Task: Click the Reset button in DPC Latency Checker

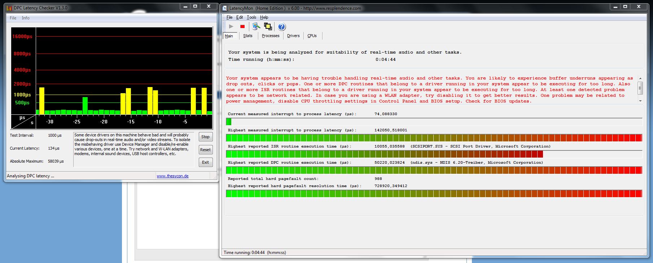Action: 205,150
